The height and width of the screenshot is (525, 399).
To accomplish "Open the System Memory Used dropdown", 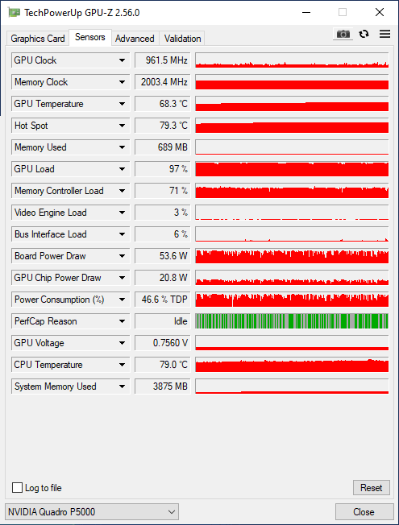I will pyautogui.click(x=122, y=387).
